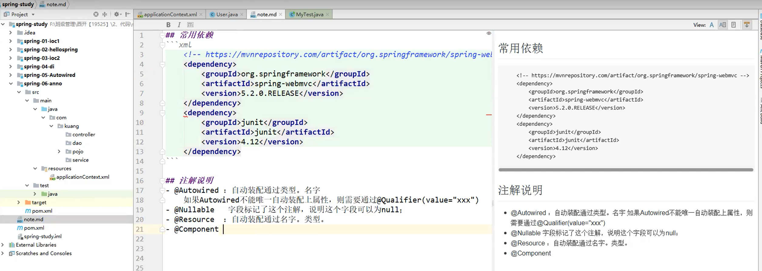Expand External Libraries node
The image size is (762, 271).
coord(3,245)
